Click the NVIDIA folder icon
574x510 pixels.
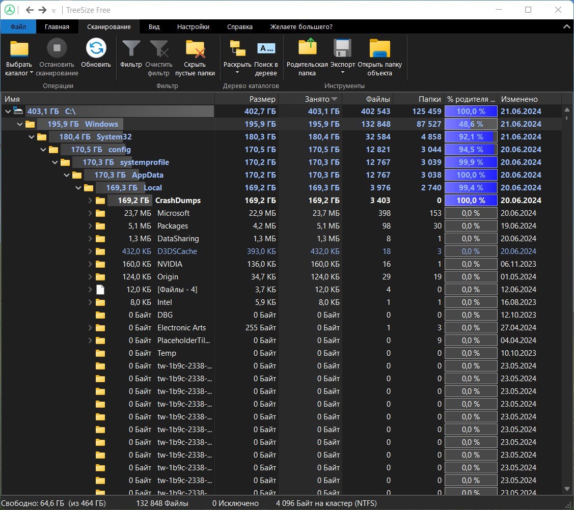[100, 264]
